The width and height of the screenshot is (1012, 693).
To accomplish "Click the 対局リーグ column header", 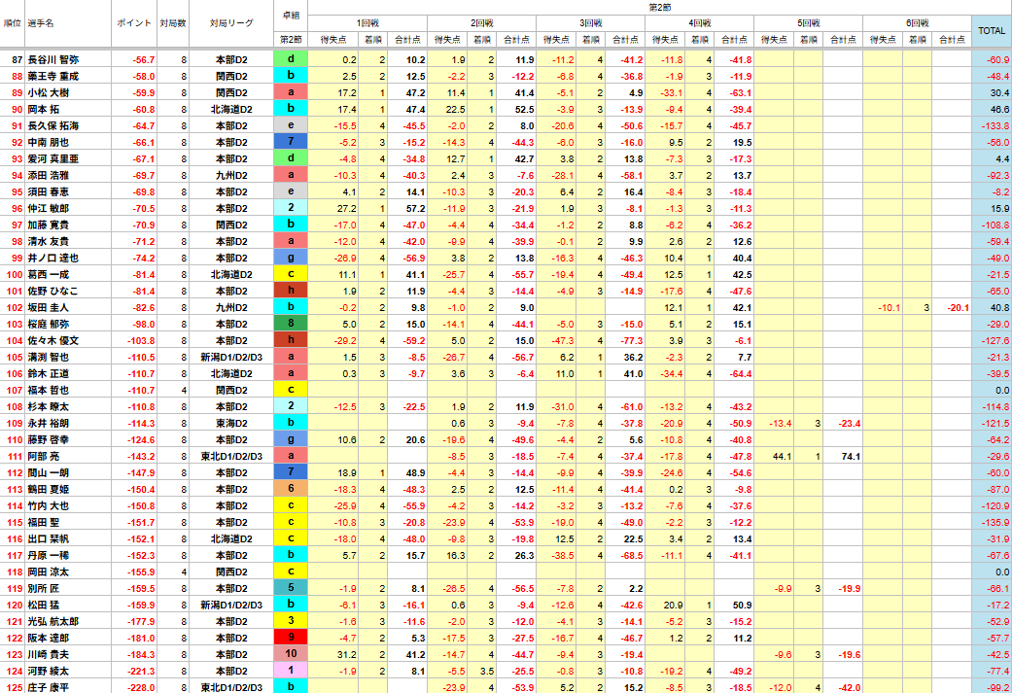I will pyautogui.click(x=231, y=23).
